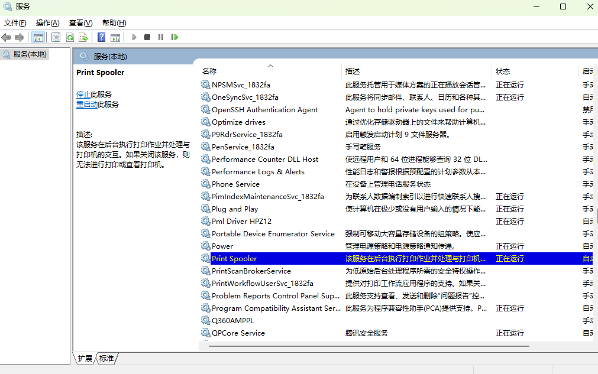Image resolution: width=598 pixels, height=374 pixels.
Task: Click the gear icon of Power service
Action: point(206,246)
